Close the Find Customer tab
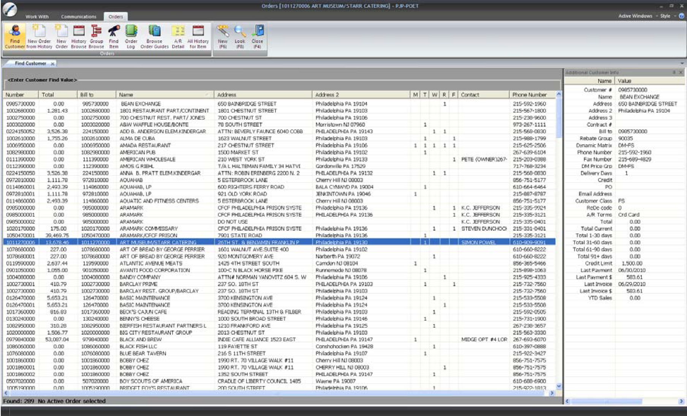The height and width of the screenshot is (416, 687). (x=53, y=64)
